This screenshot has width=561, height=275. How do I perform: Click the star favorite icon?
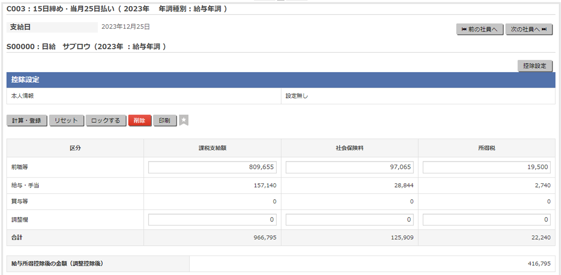pyautogui.click(x=184, y=121)
